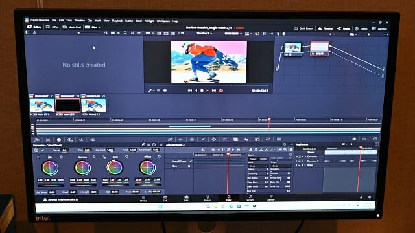Click the Gain color wheel
This screenshot has height=233, width=415.
[115, 168]
